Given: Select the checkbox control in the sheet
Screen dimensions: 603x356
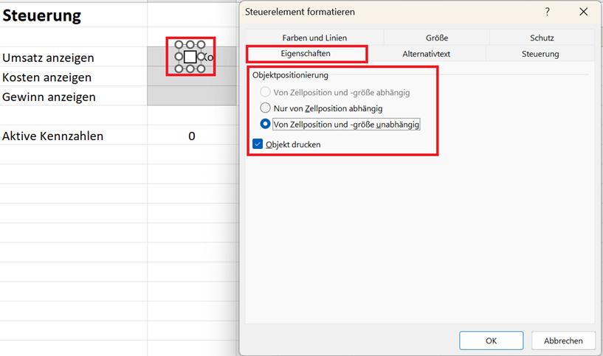Looking at the screenshot, I should pyautogui.click(x=190, y=57).
